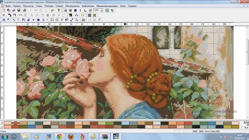This screenshot has height=140, width=249.
Task: Open the Файл menu
Action: click(x=8, y=6)
